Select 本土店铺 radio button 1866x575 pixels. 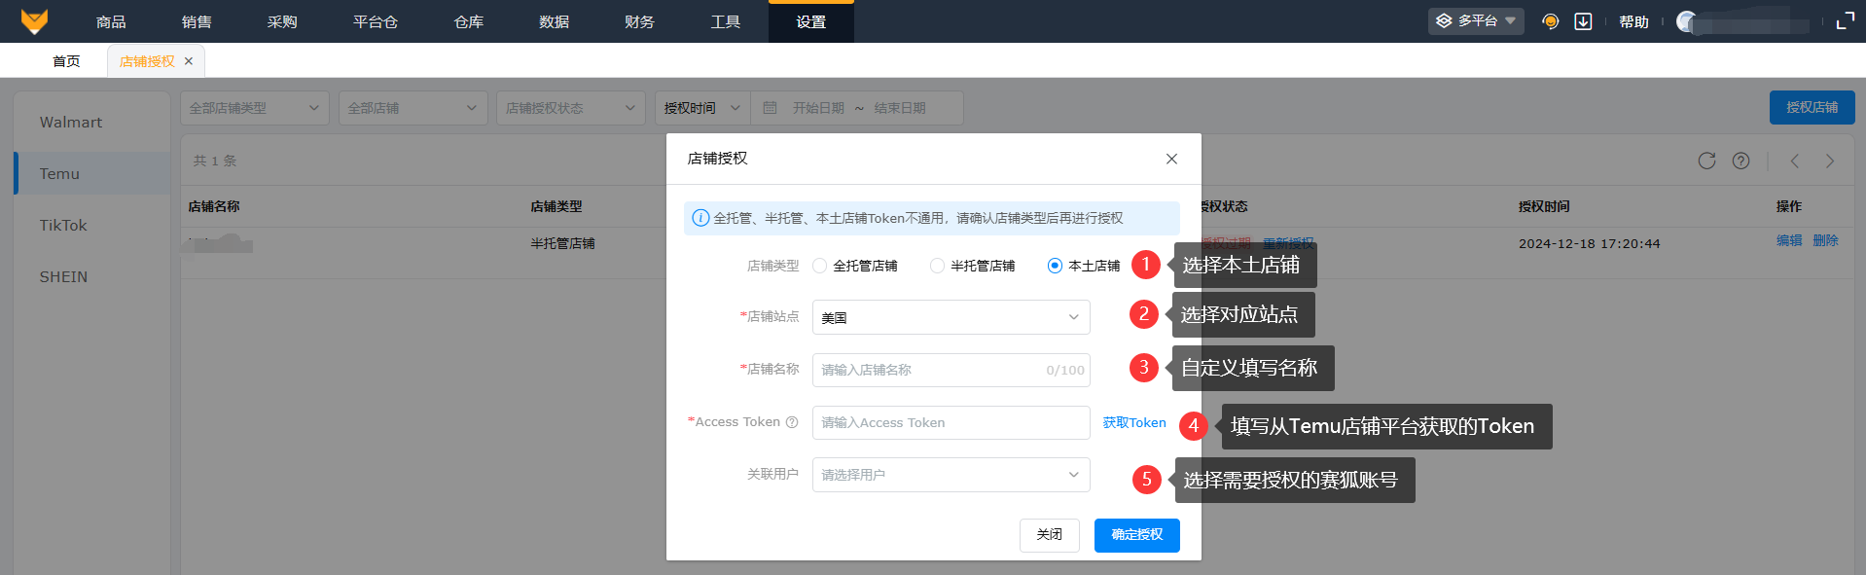coord(1055,266)
